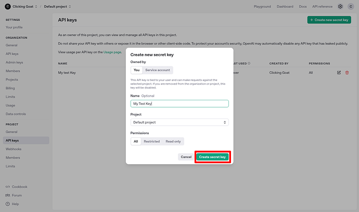Screen dimensions: 359x212
Task: Choose the 'Read only' permissions option
Action: [173, 141]
